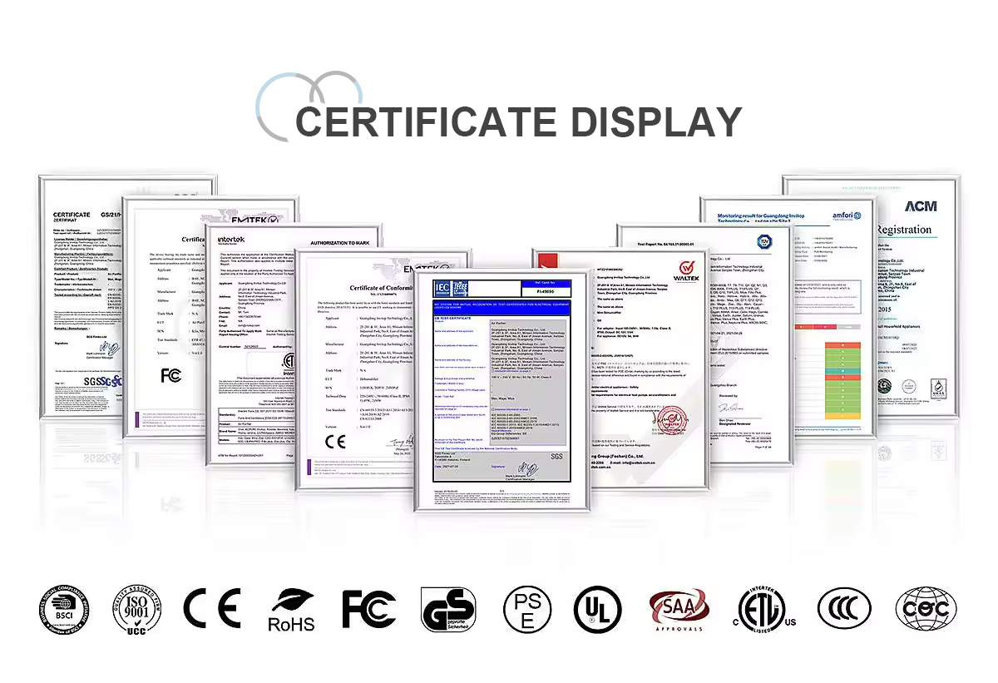Click the FC logo in the bottom logo row
The height and width of the screenshot is (683, 998).
pos(368,609)
